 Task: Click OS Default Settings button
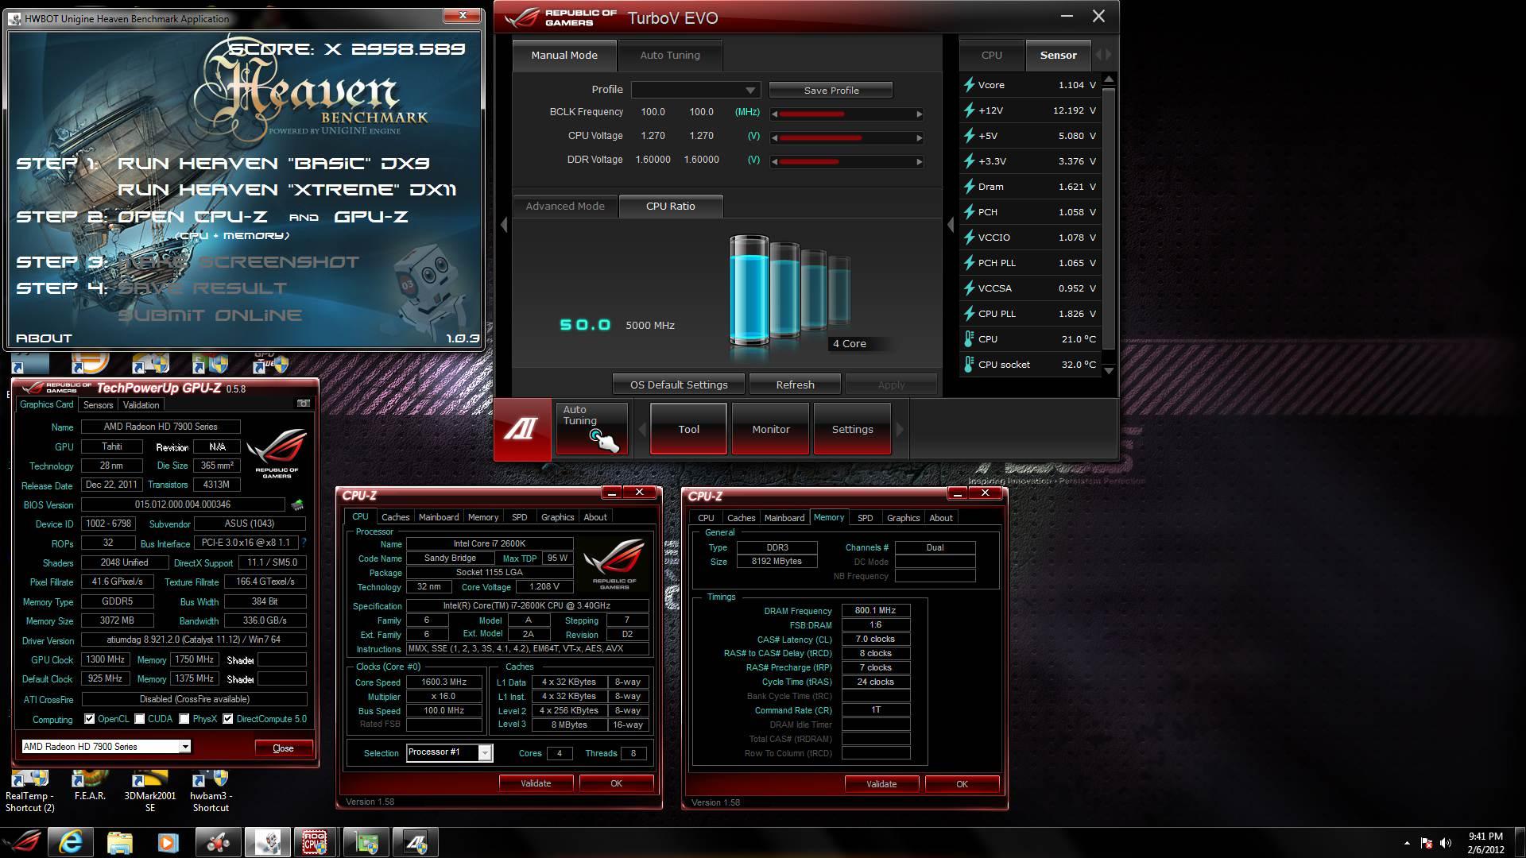point(679,385)
